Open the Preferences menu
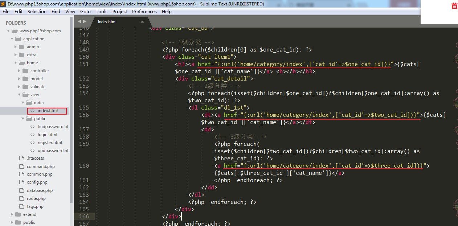This screenshot has height=226, width=458. [x=144, y=12]
